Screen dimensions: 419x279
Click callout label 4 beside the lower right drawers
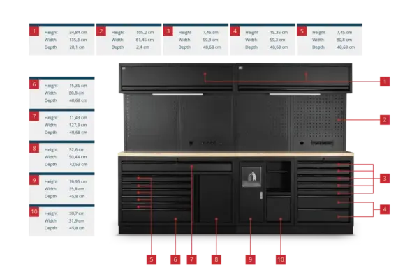[385, 209]
